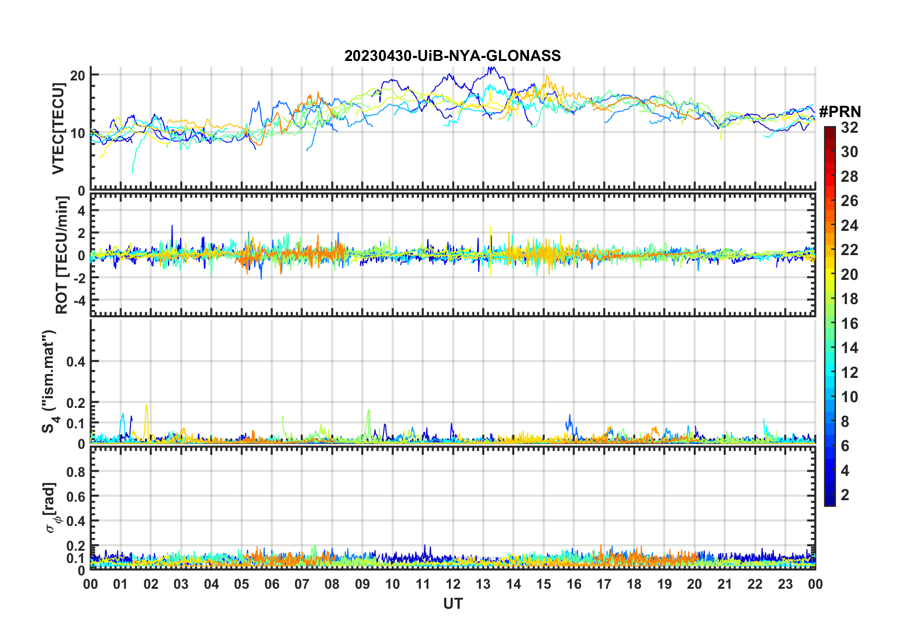Select the ROT axis tick label 4
This screenshot has height=633, width=906.
point(81,210)
